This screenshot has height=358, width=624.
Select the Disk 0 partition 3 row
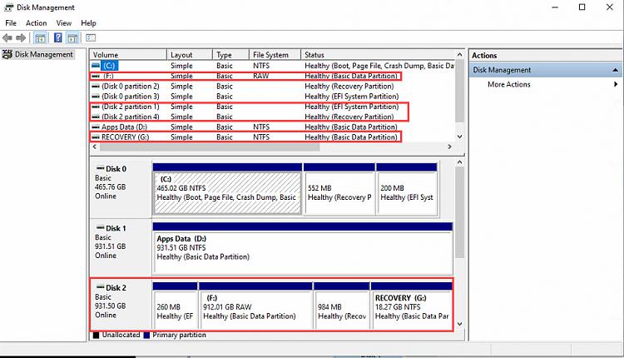(x=273, y=97)
